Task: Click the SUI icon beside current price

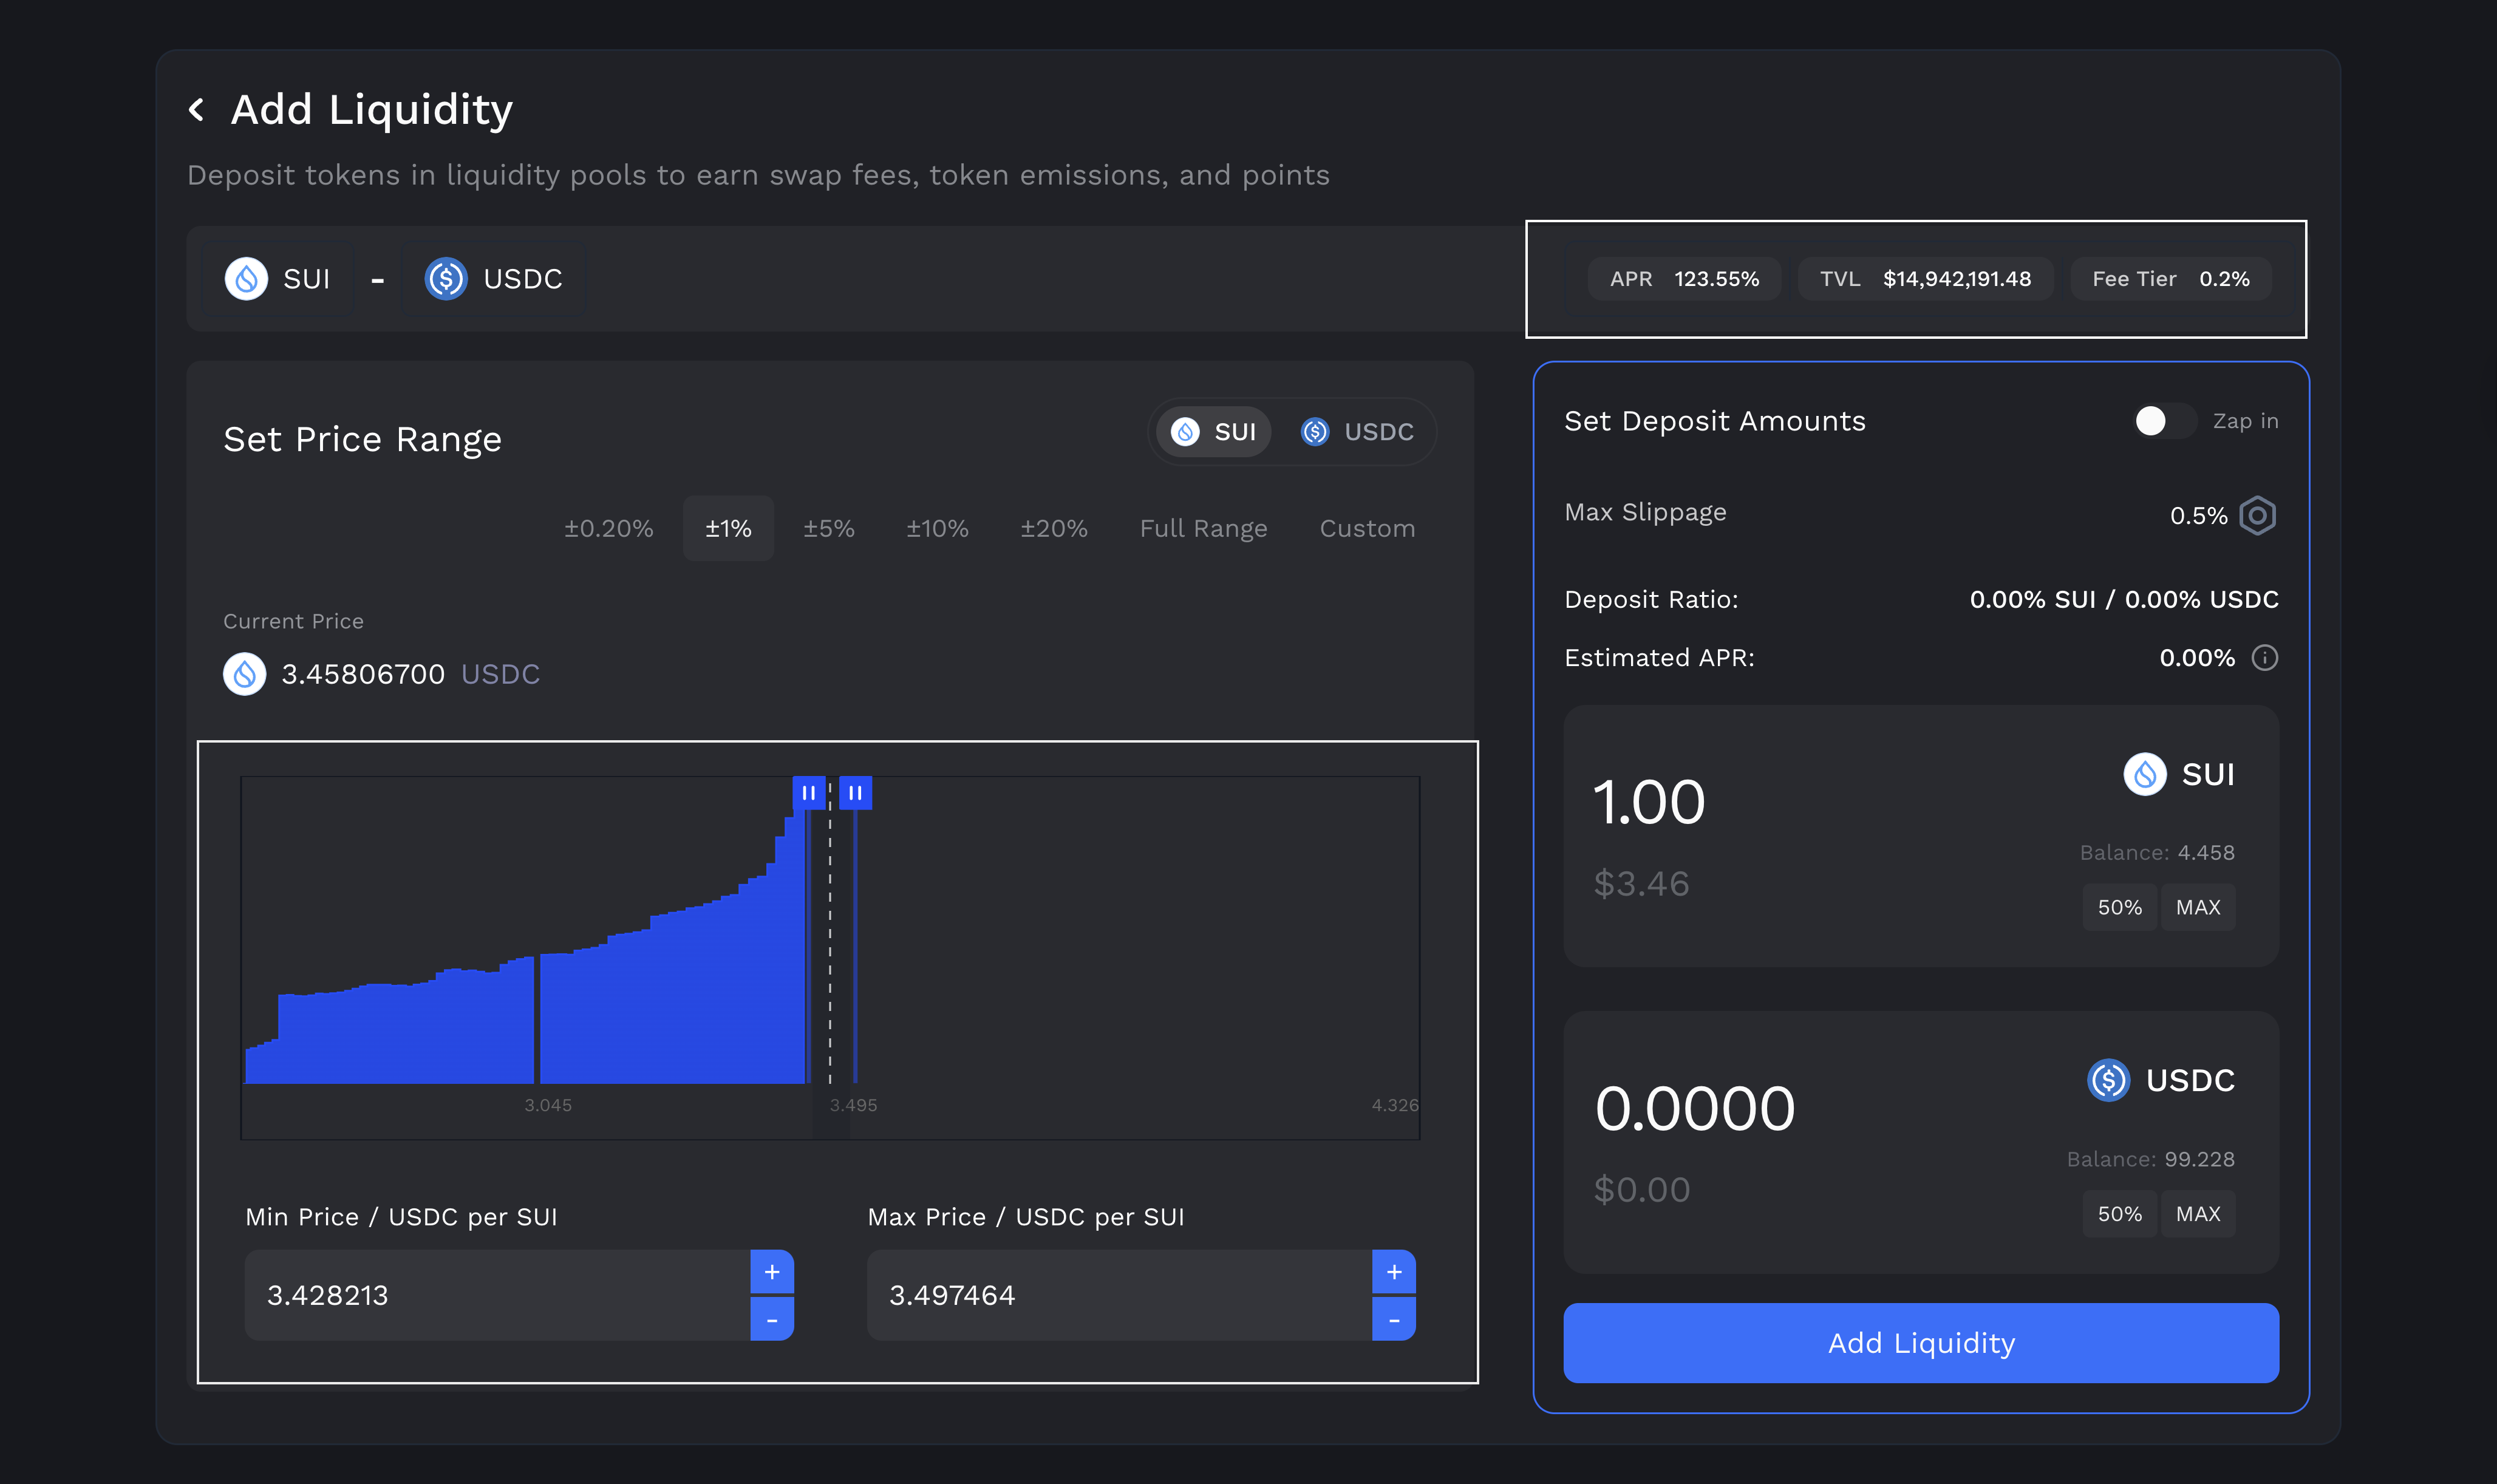Action: pos(244,674)
